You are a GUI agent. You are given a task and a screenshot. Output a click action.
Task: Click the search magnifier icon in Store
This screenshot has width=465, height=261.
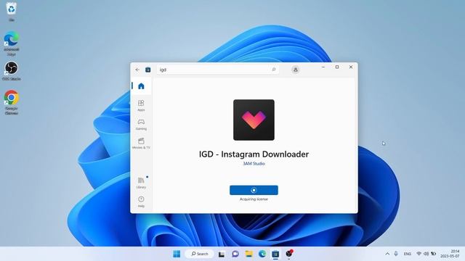point(274,70)
